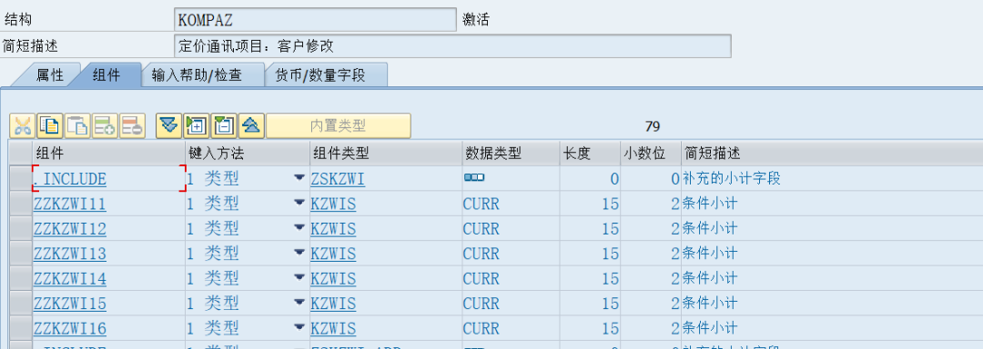Open typing method dropdown for ZZKZWI16 row
Image resolution: width=983 pixels, height=349 pixels.
pyautogui.click(x=299, y=328)
